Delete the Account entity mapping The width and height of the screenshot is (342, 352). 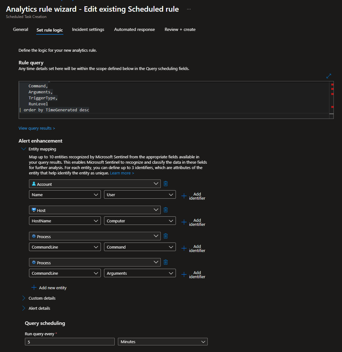tap(166, 184)
